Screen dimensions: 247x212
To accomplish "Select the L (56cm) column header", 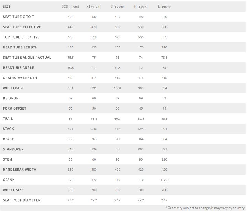I will pos(164,7).
